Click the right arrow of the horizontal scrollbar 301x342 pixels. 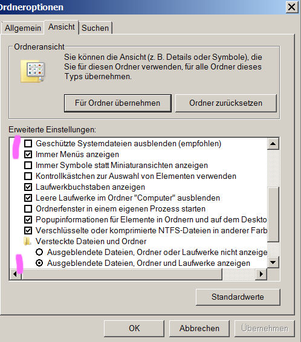(261, 274)
